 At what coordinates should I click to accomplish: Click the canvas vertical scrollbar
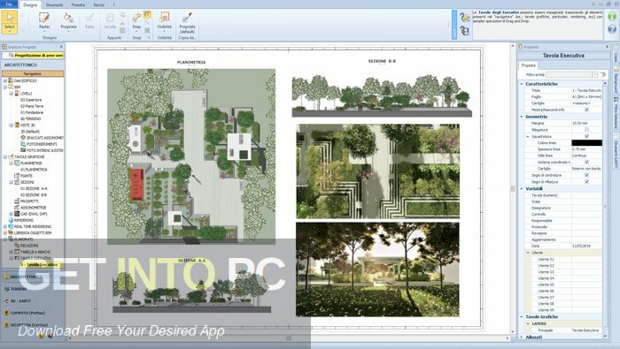(513, 188)
